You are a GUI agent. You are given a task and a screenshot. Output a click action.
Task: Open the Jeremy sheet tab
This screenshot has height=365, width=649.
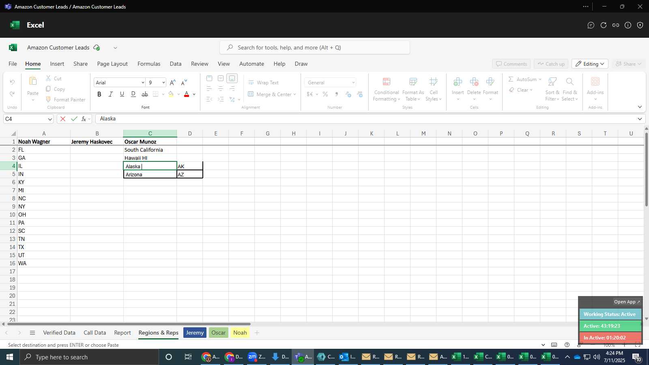coord(195,333)
